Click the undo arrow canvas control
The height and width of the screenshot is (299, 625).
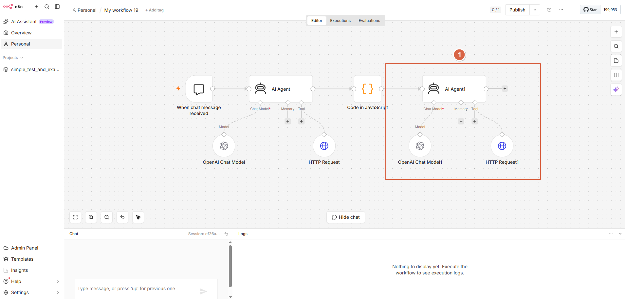(x=122, y=217)
